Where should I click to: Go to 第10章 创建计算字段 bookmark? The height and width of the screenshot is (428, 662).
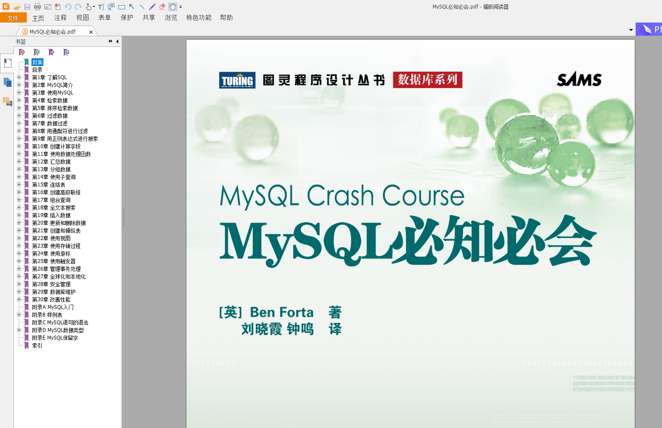point(57,146)
